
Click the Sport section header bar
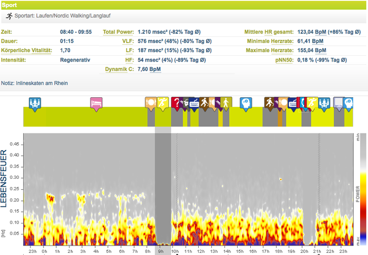pyautogui.click(x=184, y=5)
